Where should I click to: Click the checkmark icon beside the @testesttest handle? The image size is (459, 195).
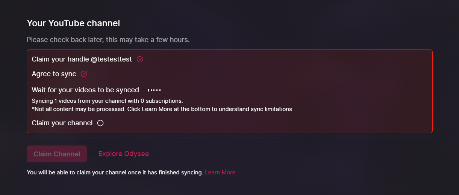pos(140,59)
